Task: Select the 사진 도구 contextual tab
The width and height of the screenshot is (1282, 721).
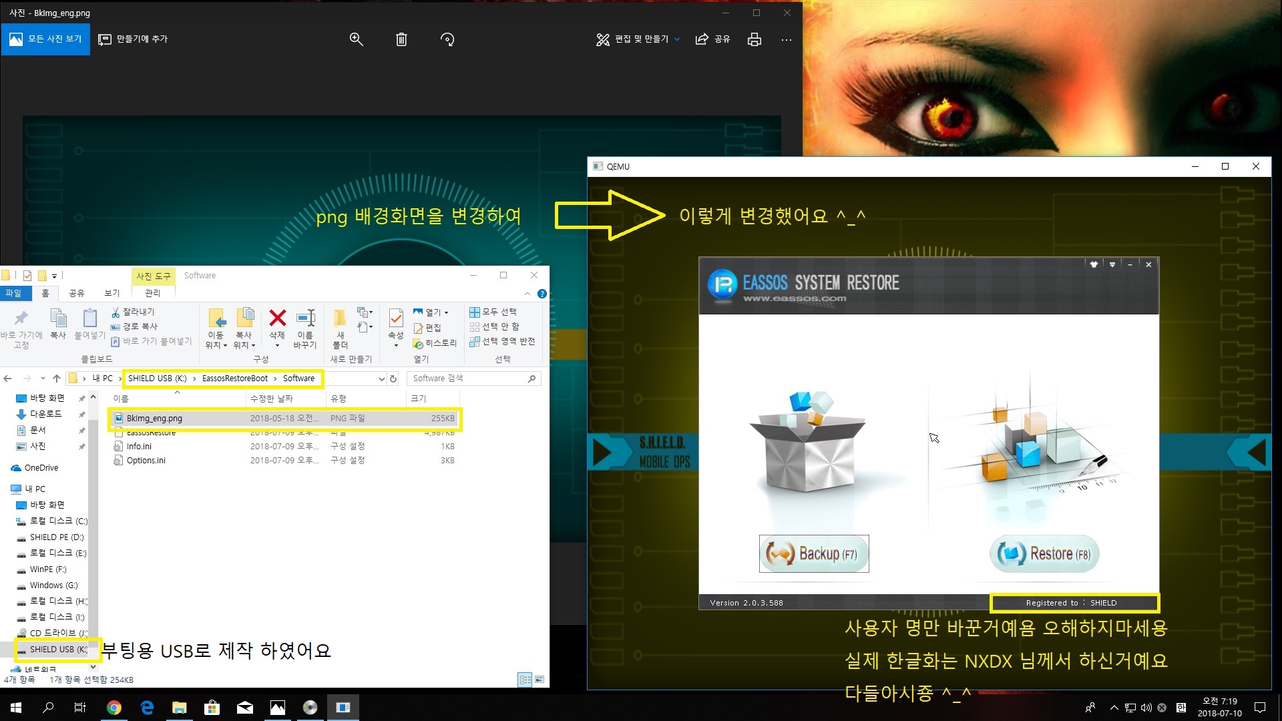Action: [x=154, y=276]
